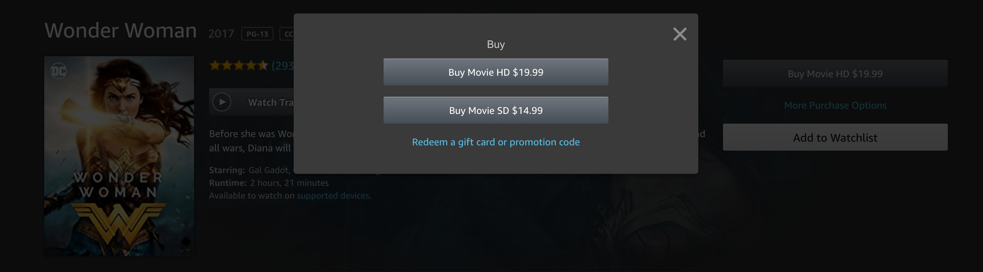Screen dimensions: 983x272
Task: Click the Wonder Woman page title
Action: coord(121,30)
